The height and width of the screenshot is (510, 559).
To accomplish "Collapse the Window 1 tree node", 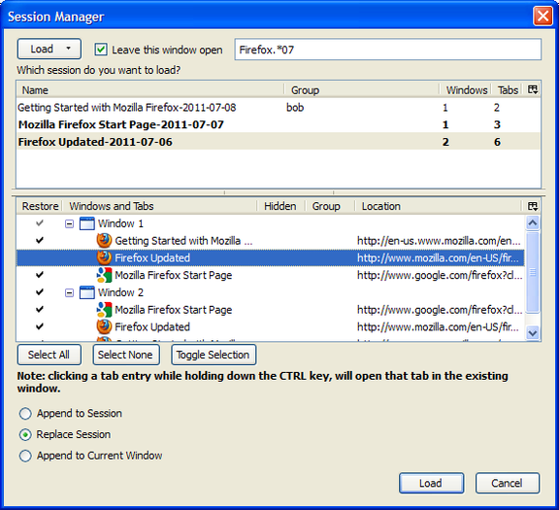I will point(69,223).
